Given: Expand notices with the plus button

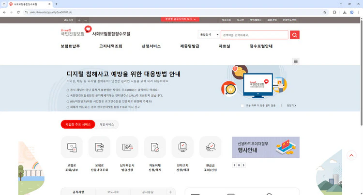Looking at the screenshot, I should (170, 192).
